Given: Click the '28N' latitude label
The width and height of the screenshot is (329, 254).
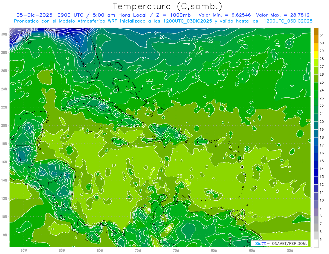Looking at the screenshot, I should (4, 52).
